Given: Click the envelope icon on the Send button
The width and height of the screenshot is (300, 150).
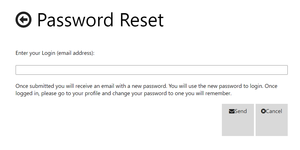Looking at the screenshot, I should coord(232,111).
